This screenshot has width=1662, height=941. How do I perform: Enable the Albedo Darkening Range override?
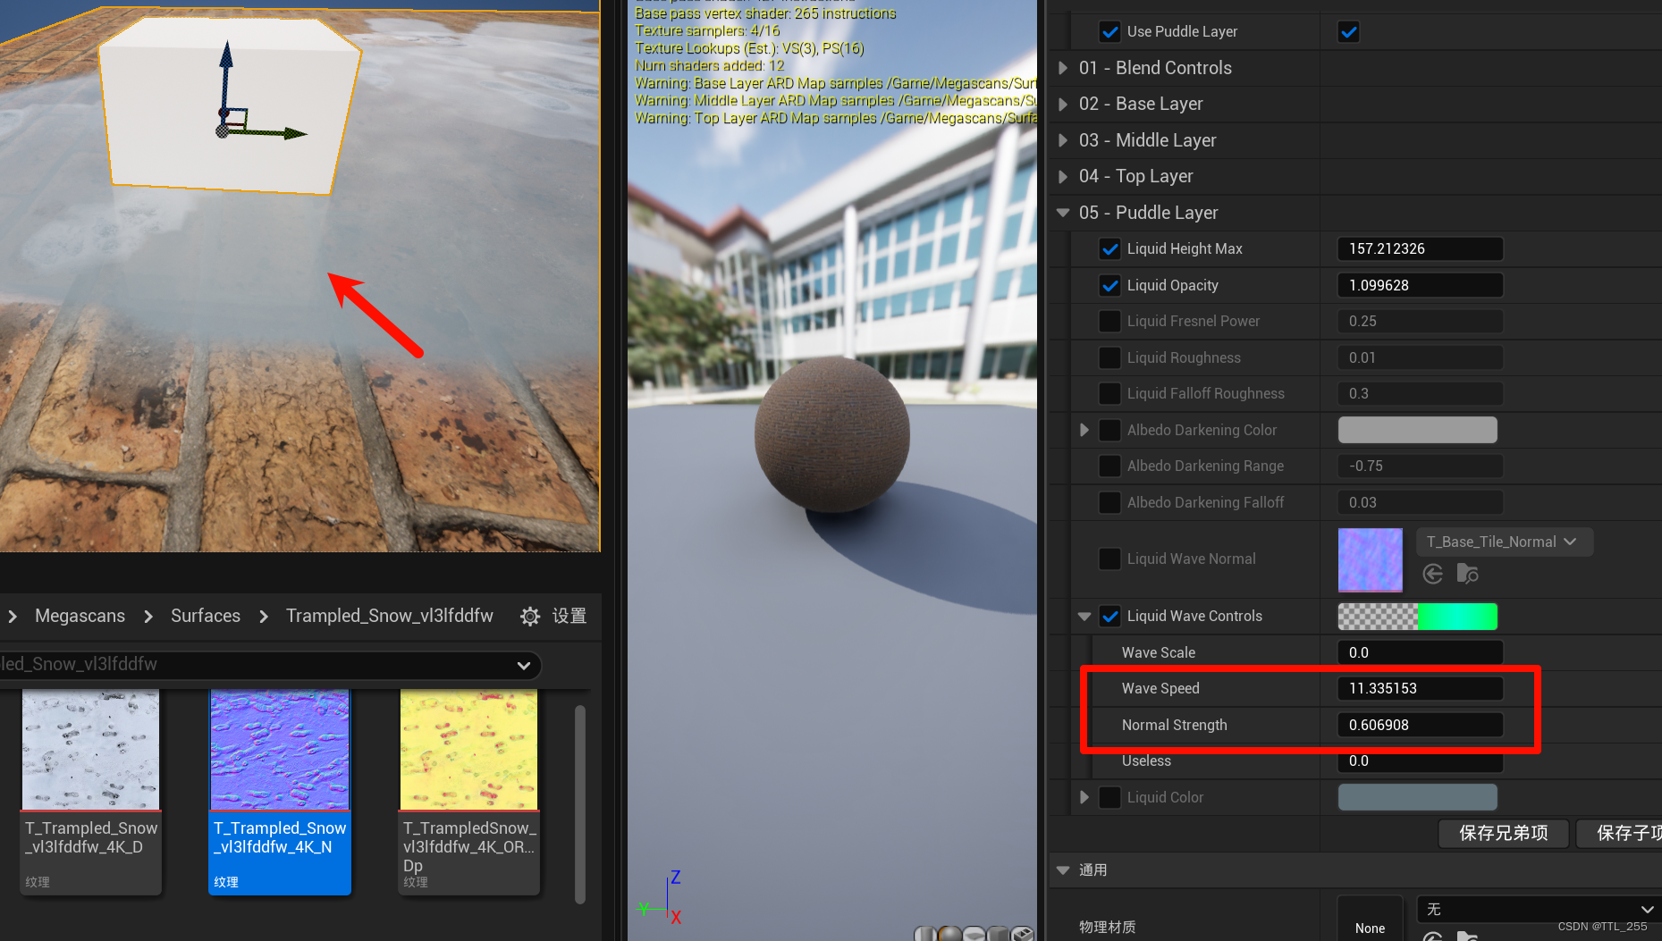coord(1109,466)
